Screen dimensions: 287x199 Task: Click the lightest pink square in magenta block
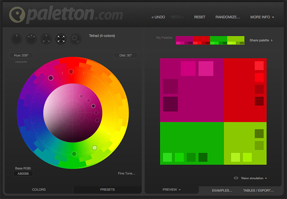(206, 69)
